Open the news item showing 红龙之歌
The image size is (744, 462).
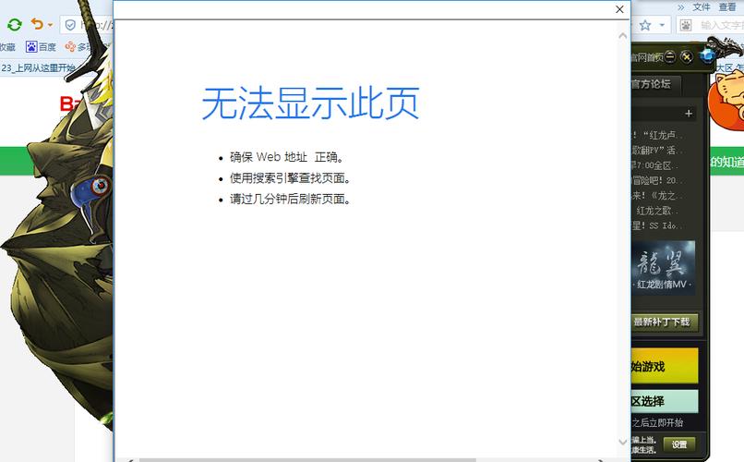point(658,211)
